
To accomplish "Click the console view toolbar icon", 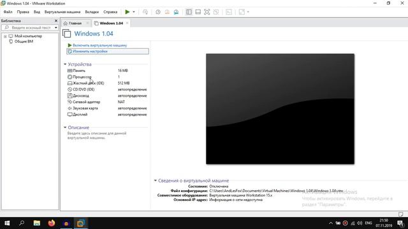I will [x=229, y=12].
